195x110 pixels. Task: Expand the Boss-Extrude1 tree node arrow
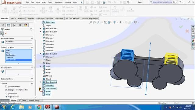pos(41,28)
